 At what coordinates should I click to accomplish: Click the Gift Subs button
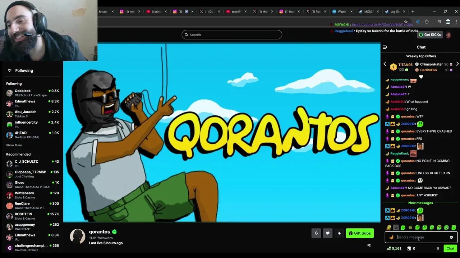360,233
